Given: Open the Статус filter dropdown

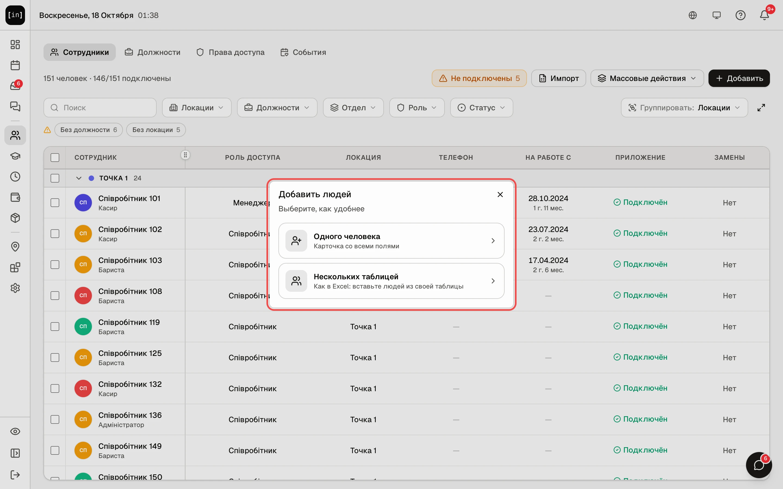Looking at the screenshot, I should [482, 108].
